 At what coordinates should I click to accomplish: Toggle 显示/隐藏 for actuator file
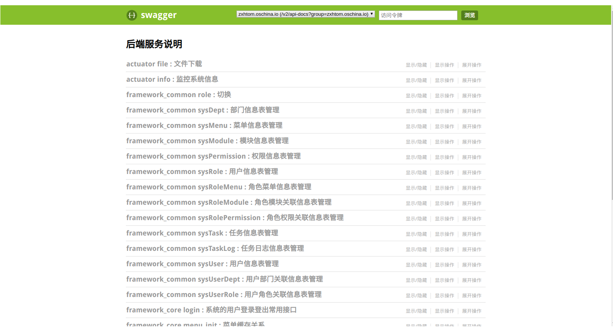tap(416, 65)
